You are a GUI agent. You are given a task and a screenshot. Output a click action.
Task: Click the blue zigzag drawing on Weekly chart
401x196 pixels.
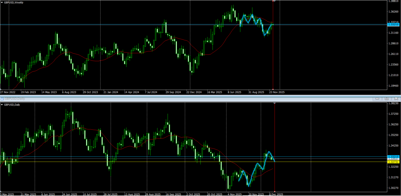[259, 24]
